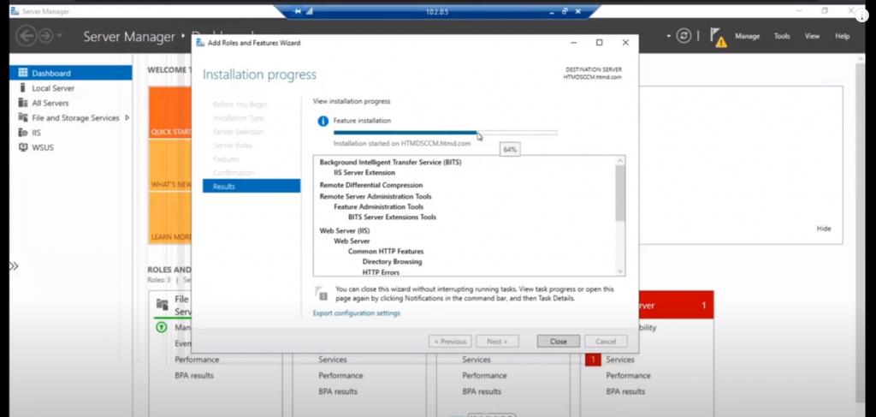Maximize the Add Roles and Features Wizard
Image resolution: width=876 pixels, height=417 pixels.
(600, 43)
